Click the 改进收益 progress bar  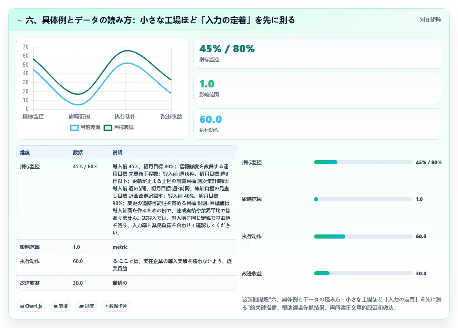363,273
